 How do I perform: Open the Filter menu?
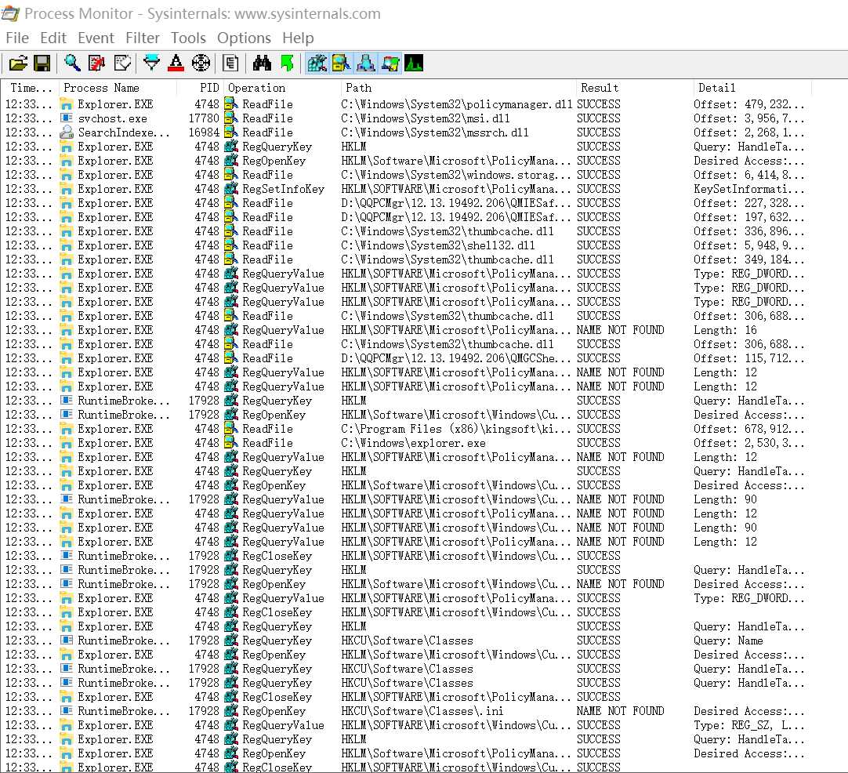pos(142,38)
